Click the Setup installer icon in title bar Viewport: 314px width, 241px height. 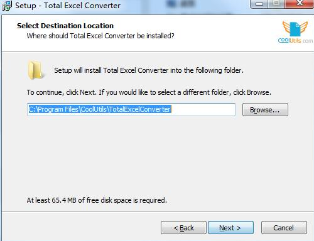[x=7, y=6]
